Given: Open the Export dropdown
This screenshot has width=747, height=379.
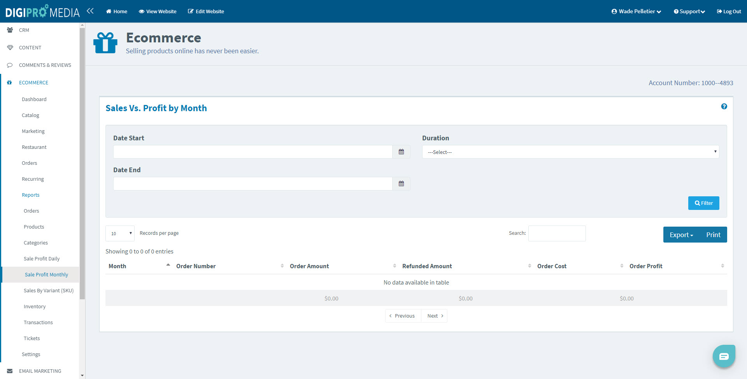Looking at the screenshot, I should pos(681,235).
